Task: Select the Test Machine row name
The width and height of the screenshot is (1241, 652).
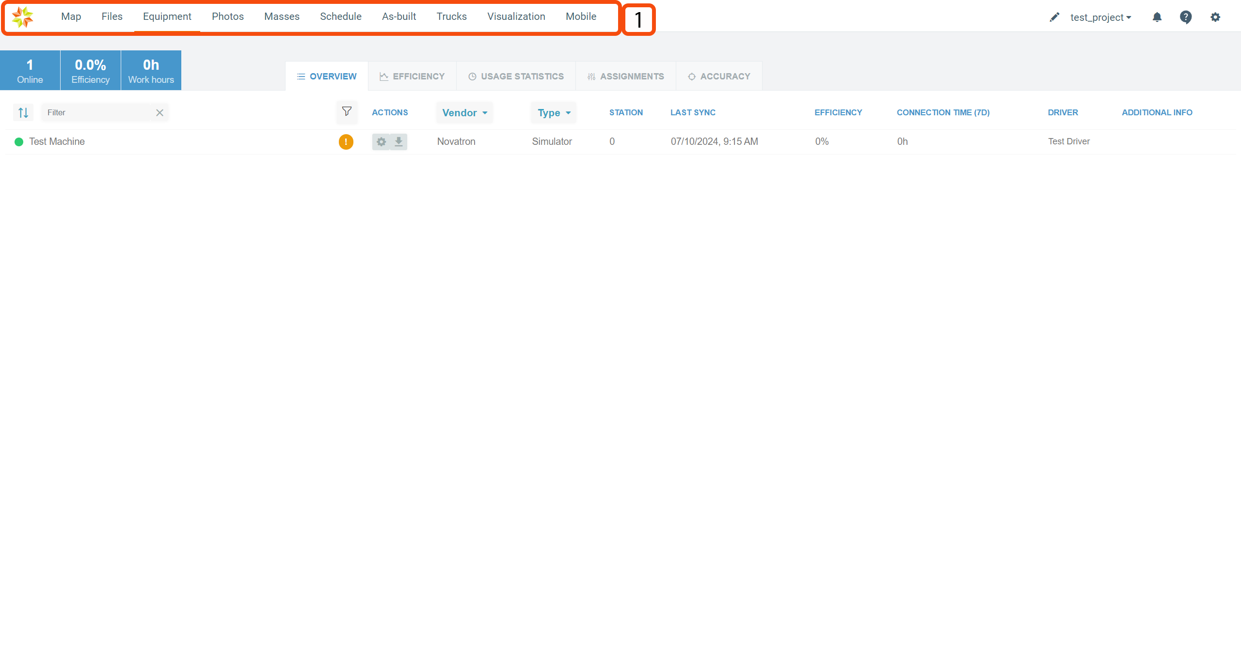Action: coord(57,141)
